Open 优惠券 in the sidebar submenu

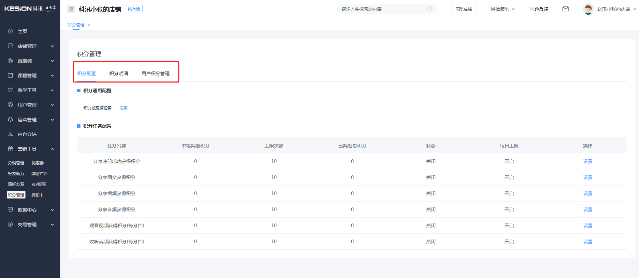38,163
